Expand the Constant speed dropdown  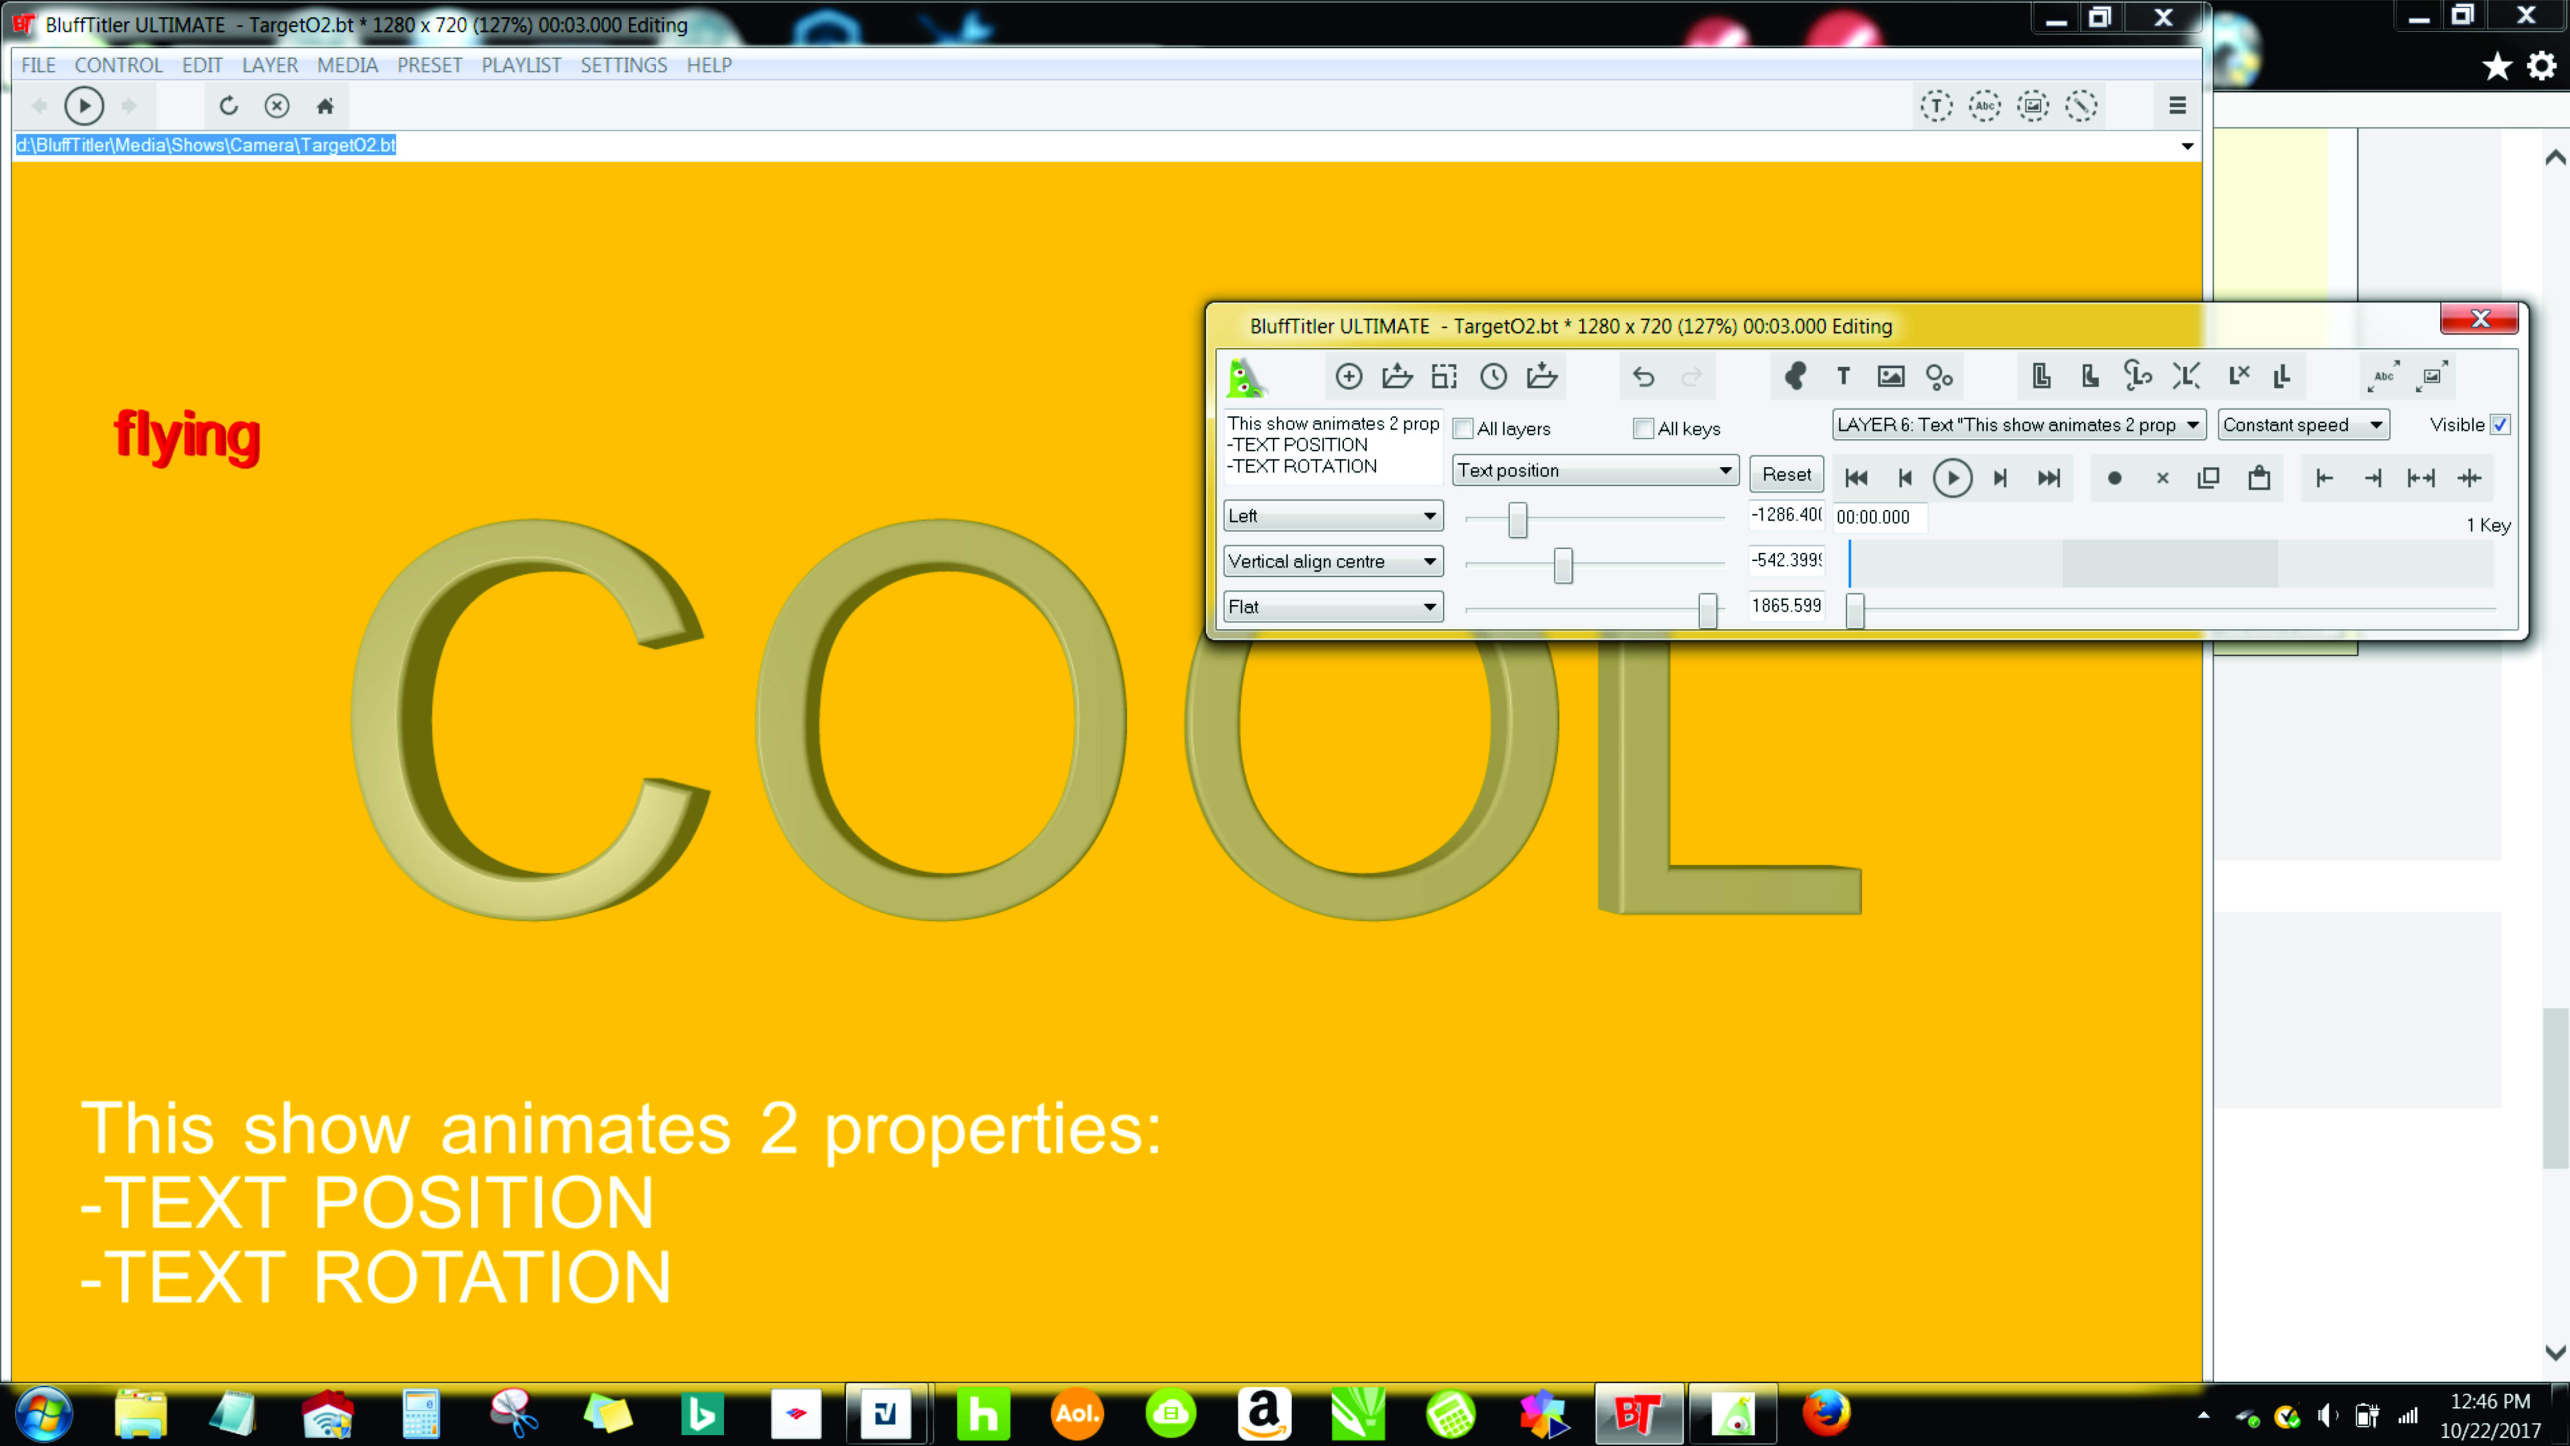[2302, 425]
